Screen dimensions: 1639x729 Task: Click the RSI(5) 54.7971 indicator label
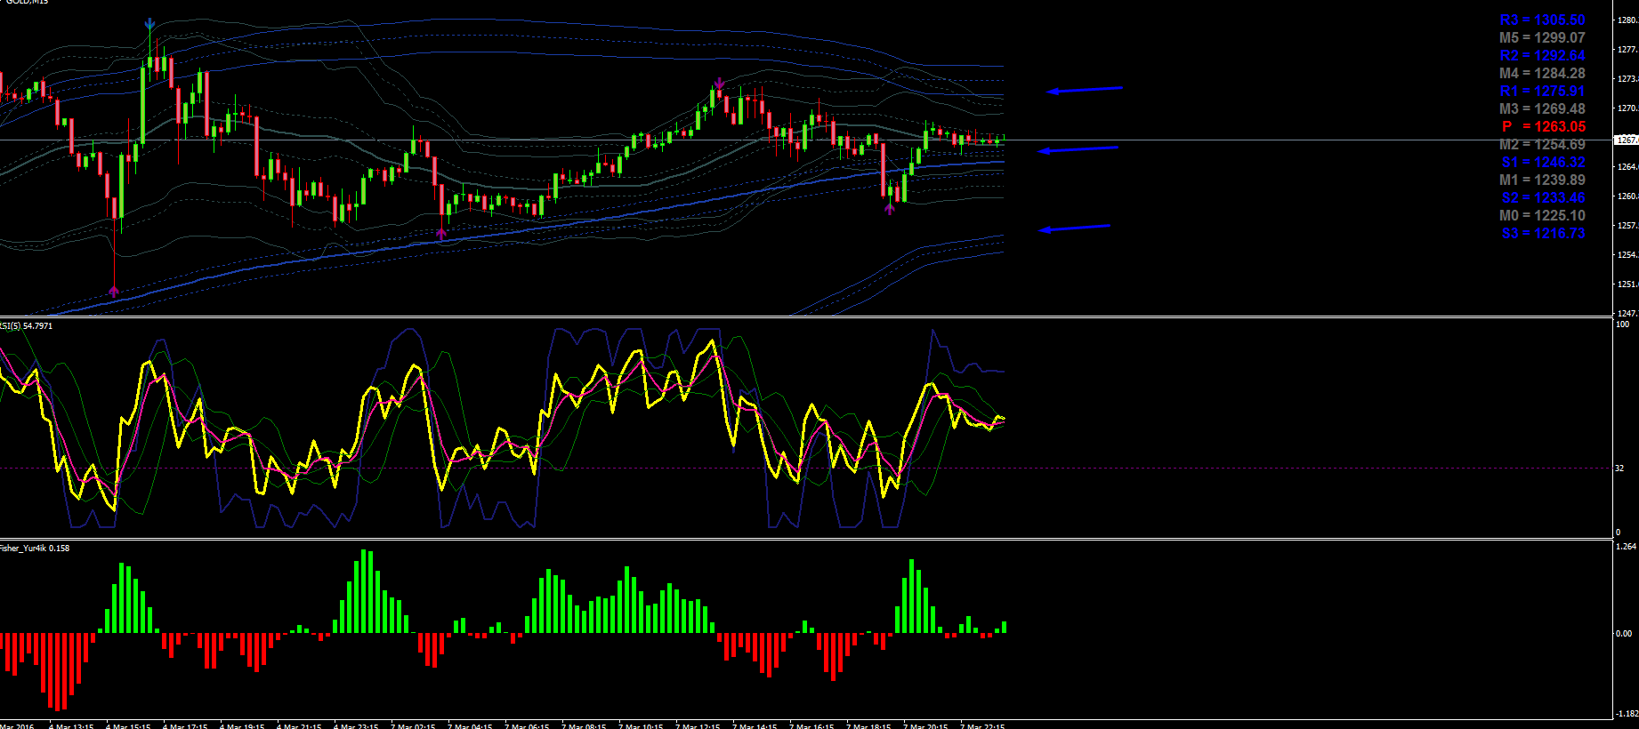26,326
